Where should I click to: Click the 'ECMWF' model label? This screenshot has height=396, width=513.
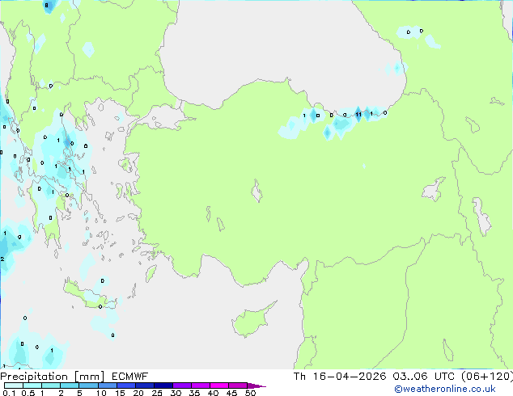[130, 377]
